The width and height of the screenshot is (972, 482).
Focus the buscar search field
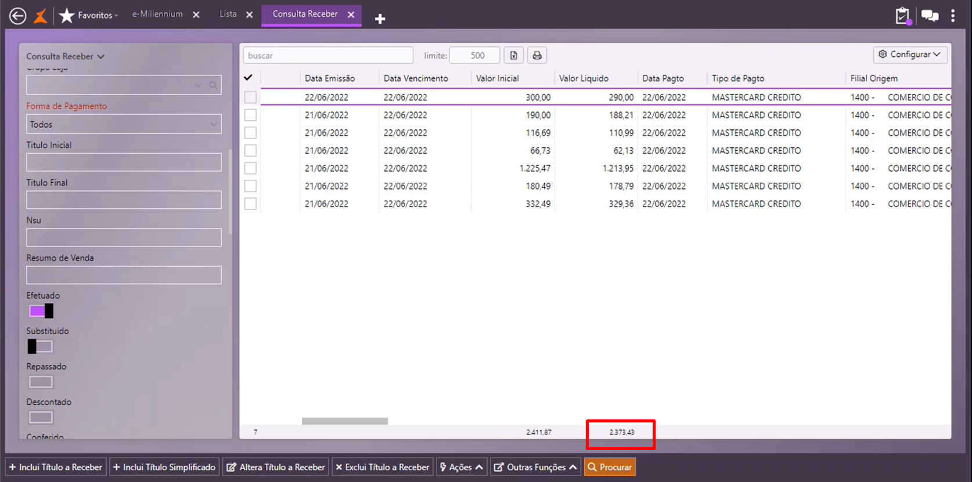tap(328, 55)
